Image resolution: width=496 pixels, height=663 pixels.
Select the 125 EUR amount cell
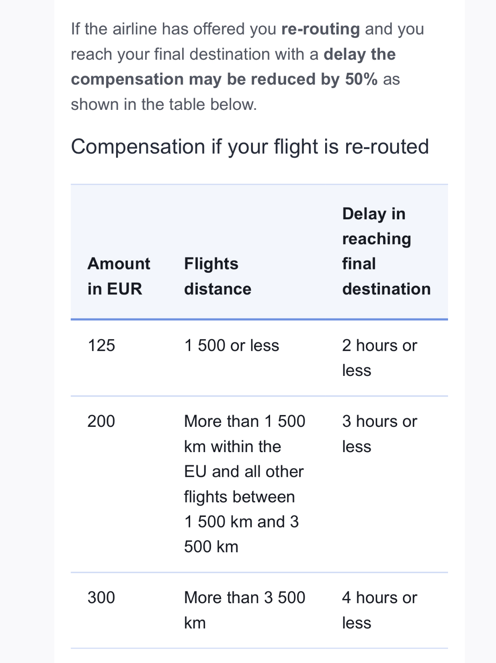click(101, 346)
